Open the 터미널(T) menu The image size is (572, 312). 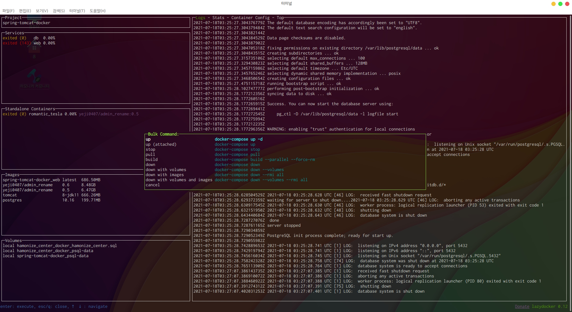[x=77, y=11]
